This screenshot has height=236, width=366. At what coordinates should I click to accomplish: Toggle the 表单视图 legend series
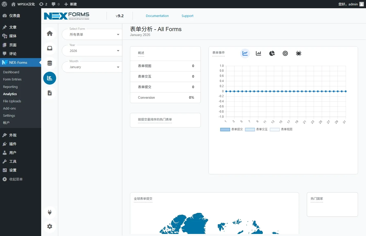[x=281, y=129]
